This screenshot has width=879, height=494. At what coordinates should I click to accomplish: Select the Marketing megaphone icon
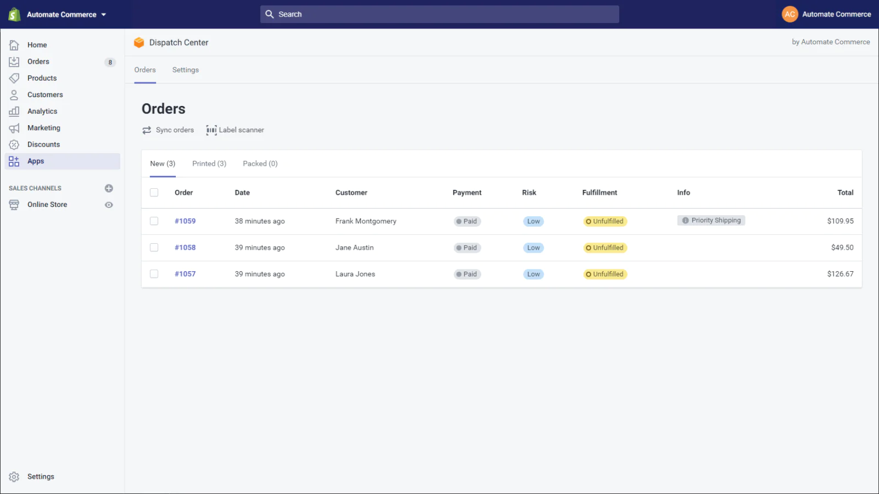[x=14, y=127]
